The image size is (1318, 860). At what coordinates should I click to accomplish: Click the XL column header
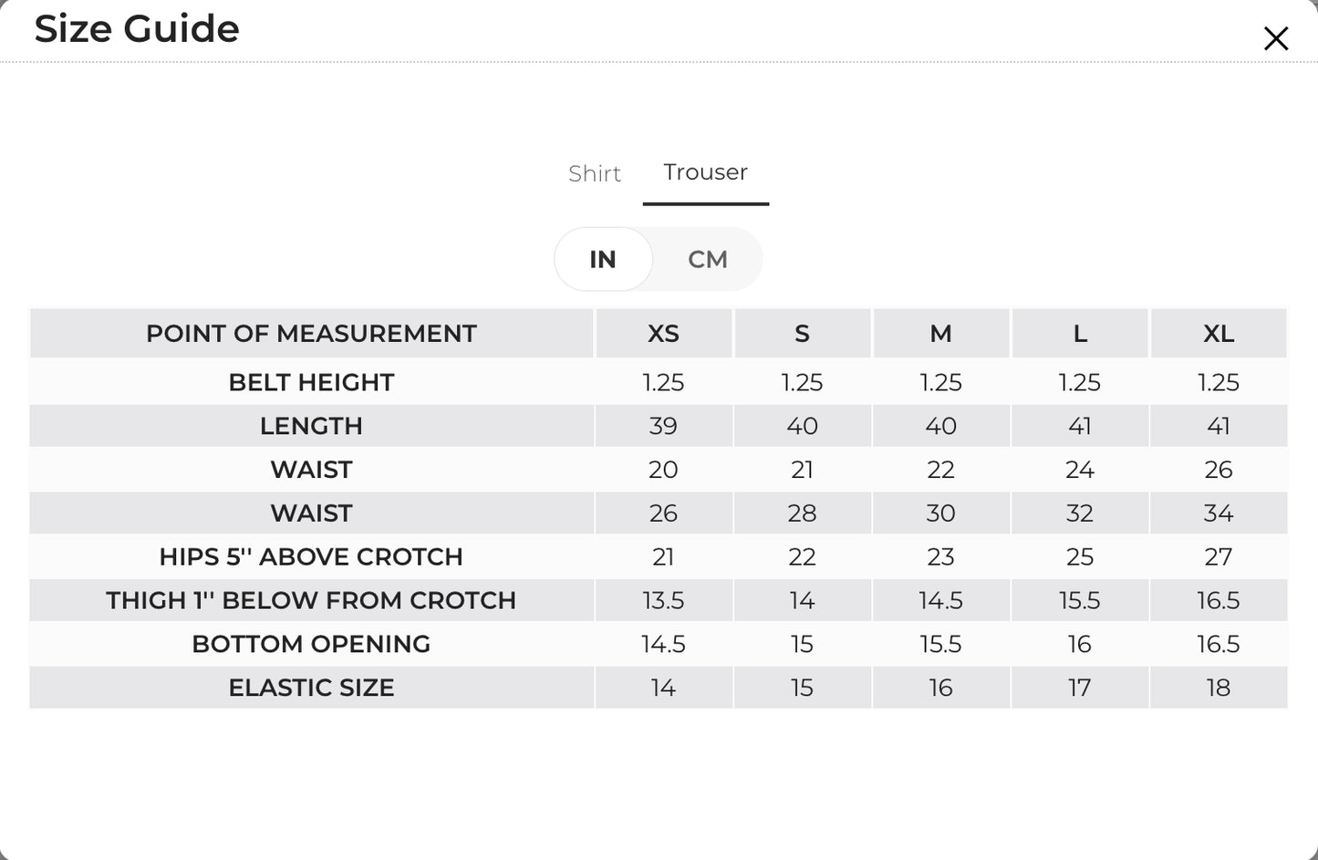coord(1219,333)
